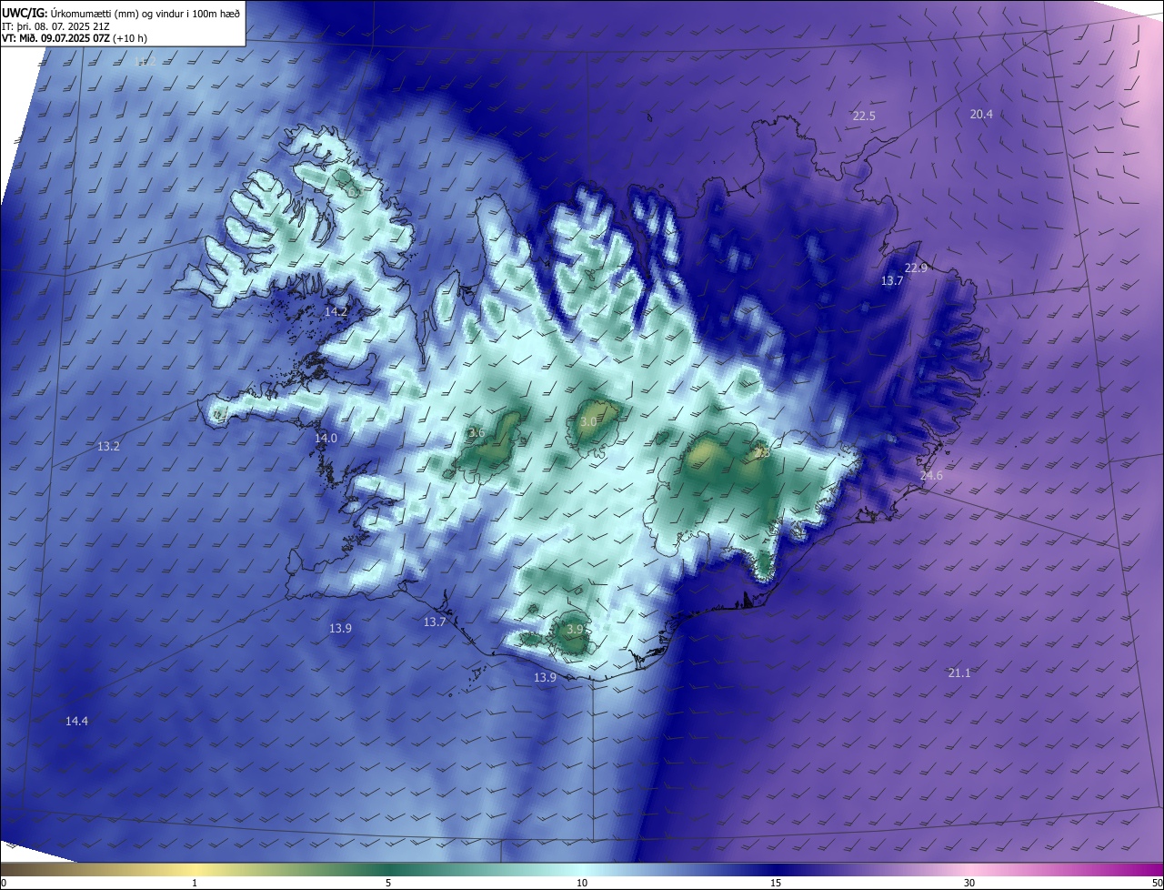Click the 3.0 value on the ice cap
Viewport: 1164px width, 890px height.
(x=588, y=422)
